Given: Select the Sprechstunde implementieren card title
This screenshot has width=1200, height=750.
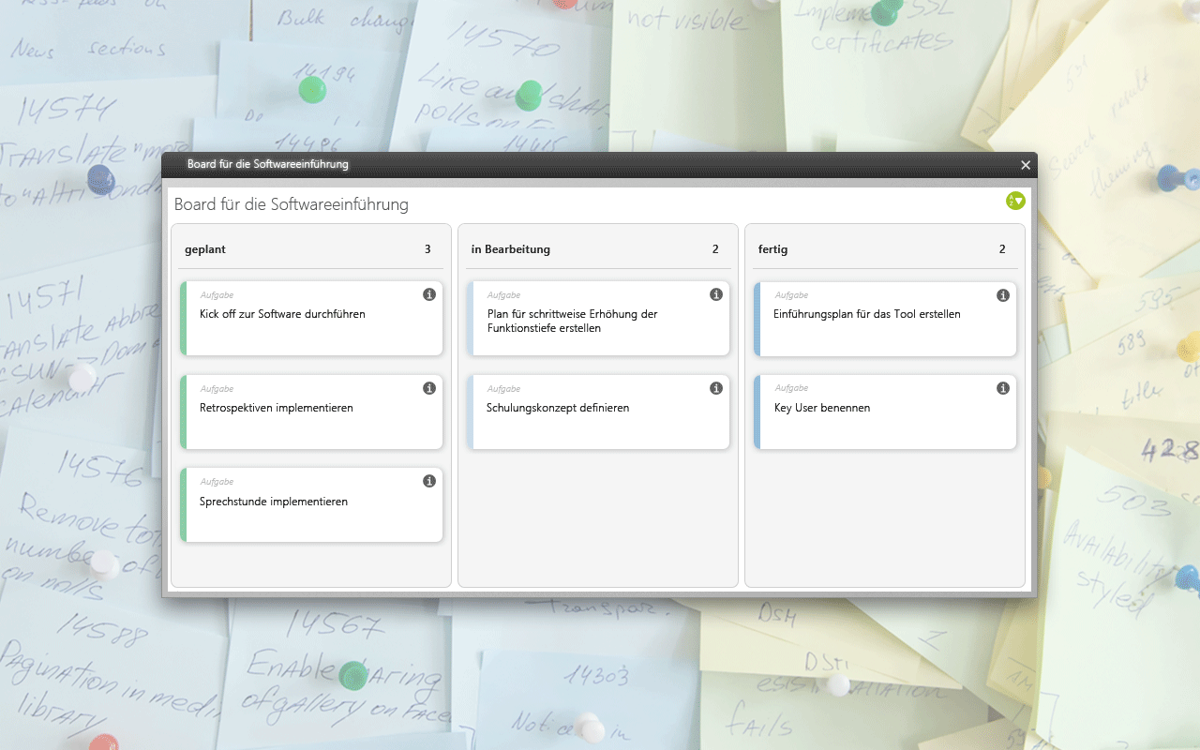Looking at the screenshot, I should 274,502.
